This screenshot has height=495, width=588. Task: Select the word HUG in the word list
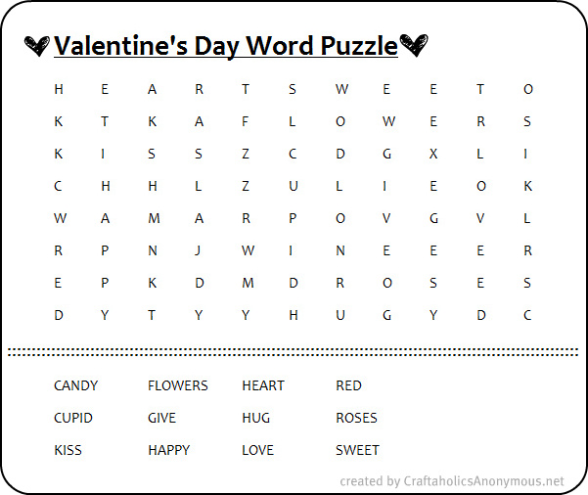255,418
